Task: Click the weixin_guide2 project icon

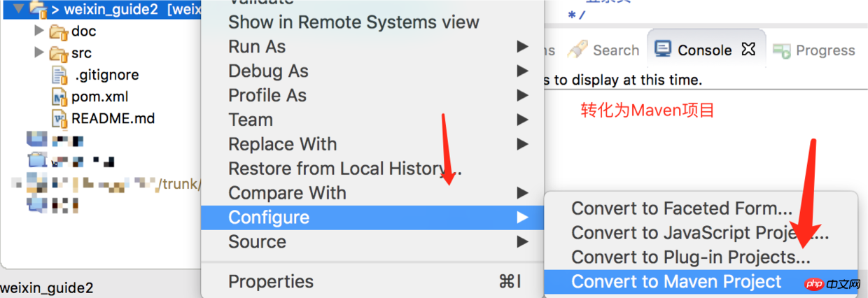Action: (x=38, y=9)
